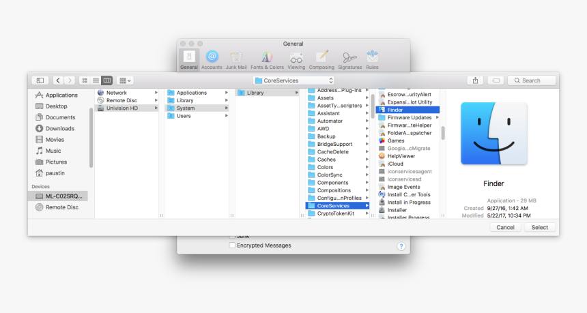Select Downloads in the sidebar

click(59, 128)
